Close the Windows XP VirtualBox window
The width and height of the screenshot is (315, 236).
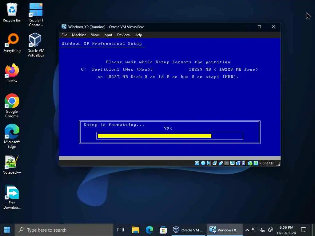click(x=273, y=27)
